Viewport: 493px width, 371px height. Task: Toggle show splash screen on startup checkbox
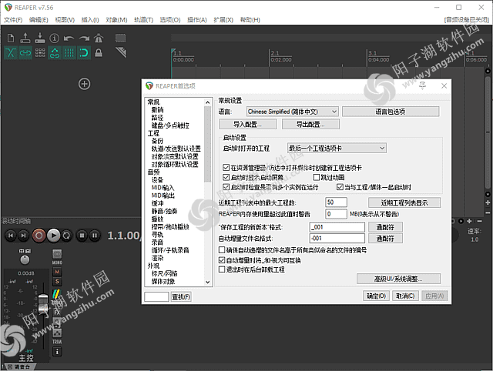coord(226,177)
